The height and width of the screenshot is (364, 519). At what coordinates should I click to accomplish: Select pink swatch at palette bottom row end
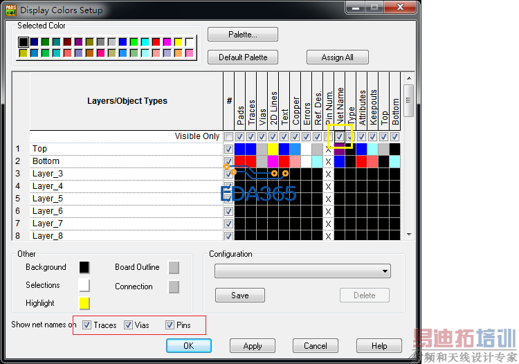tap(190, 53)
